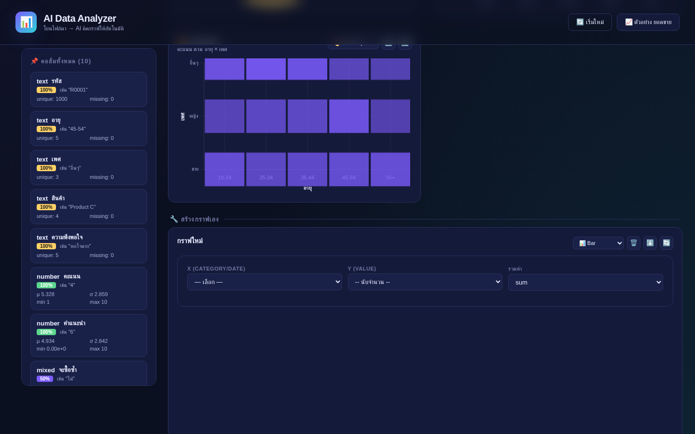Click the คอลัมน์ทั้งหมด (10) heading
The width and height of the screenshot is (695, 434).
pyautogui.click(x=66, y=61)
